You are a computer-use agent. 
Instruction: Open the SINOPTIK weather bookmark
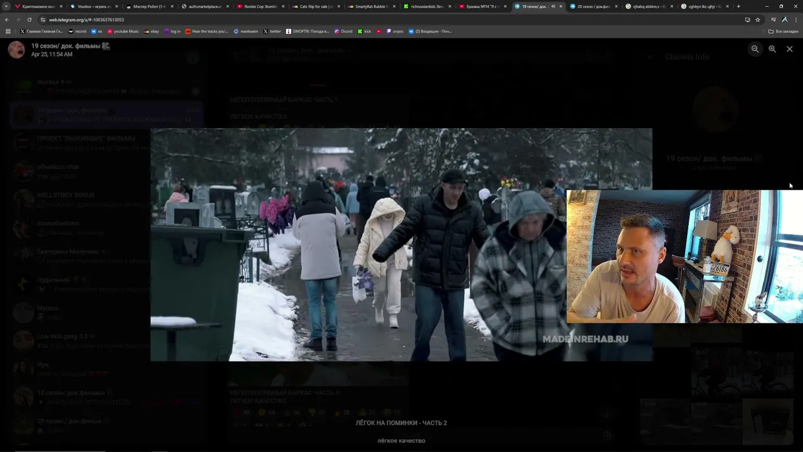point(307,31)
